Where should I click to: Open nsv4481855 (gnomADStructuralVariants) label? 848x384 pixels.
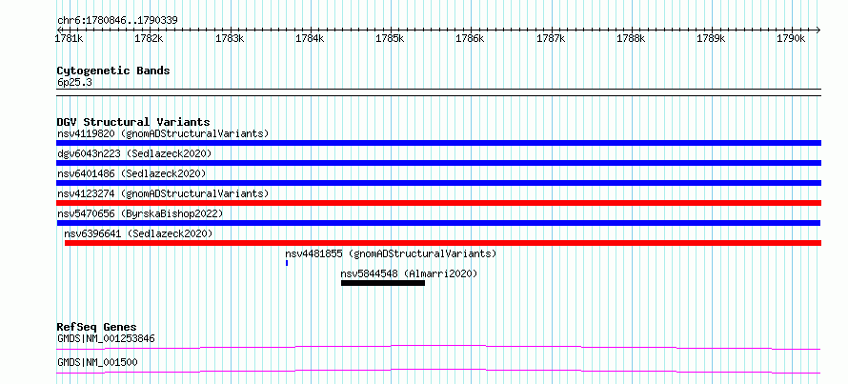coord(391,253)
